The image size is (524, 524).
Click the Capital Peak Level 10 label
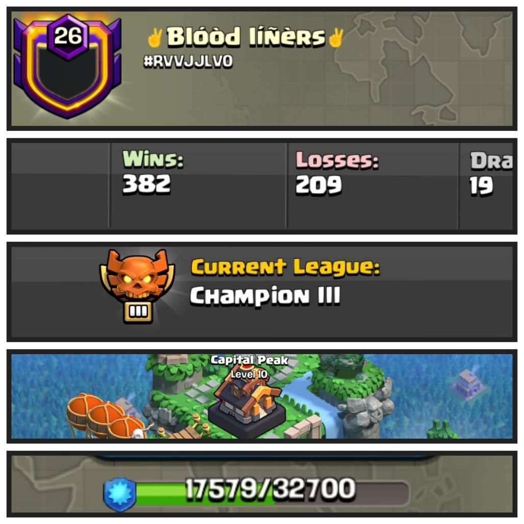point(249,367)
